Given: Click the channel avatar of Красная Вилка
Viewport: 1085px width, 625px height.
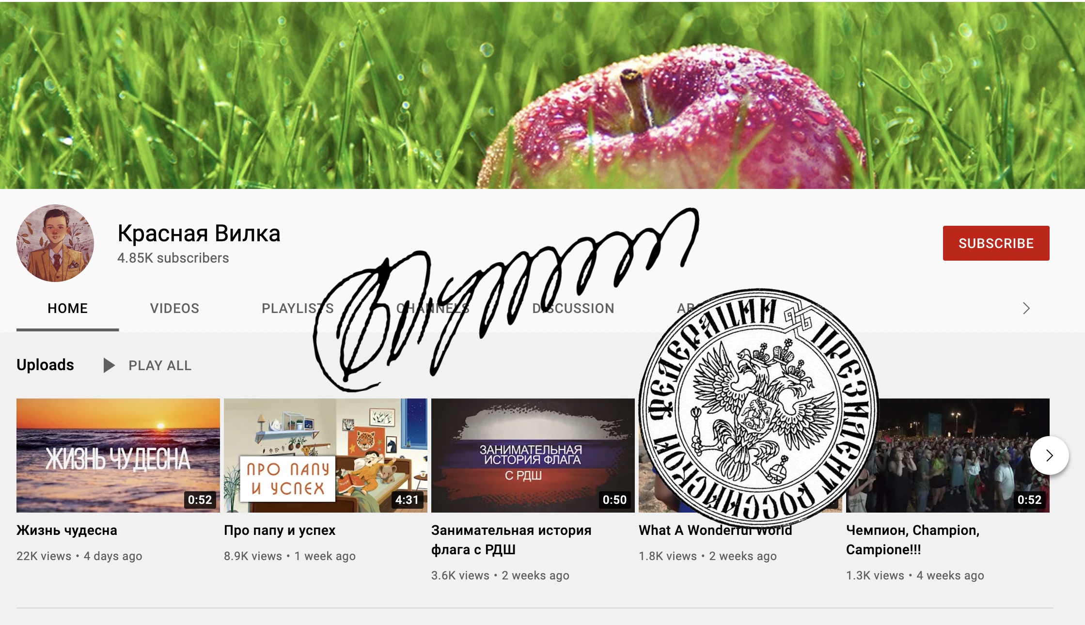Looking at the screenshot, I should (x=55, y=243).
